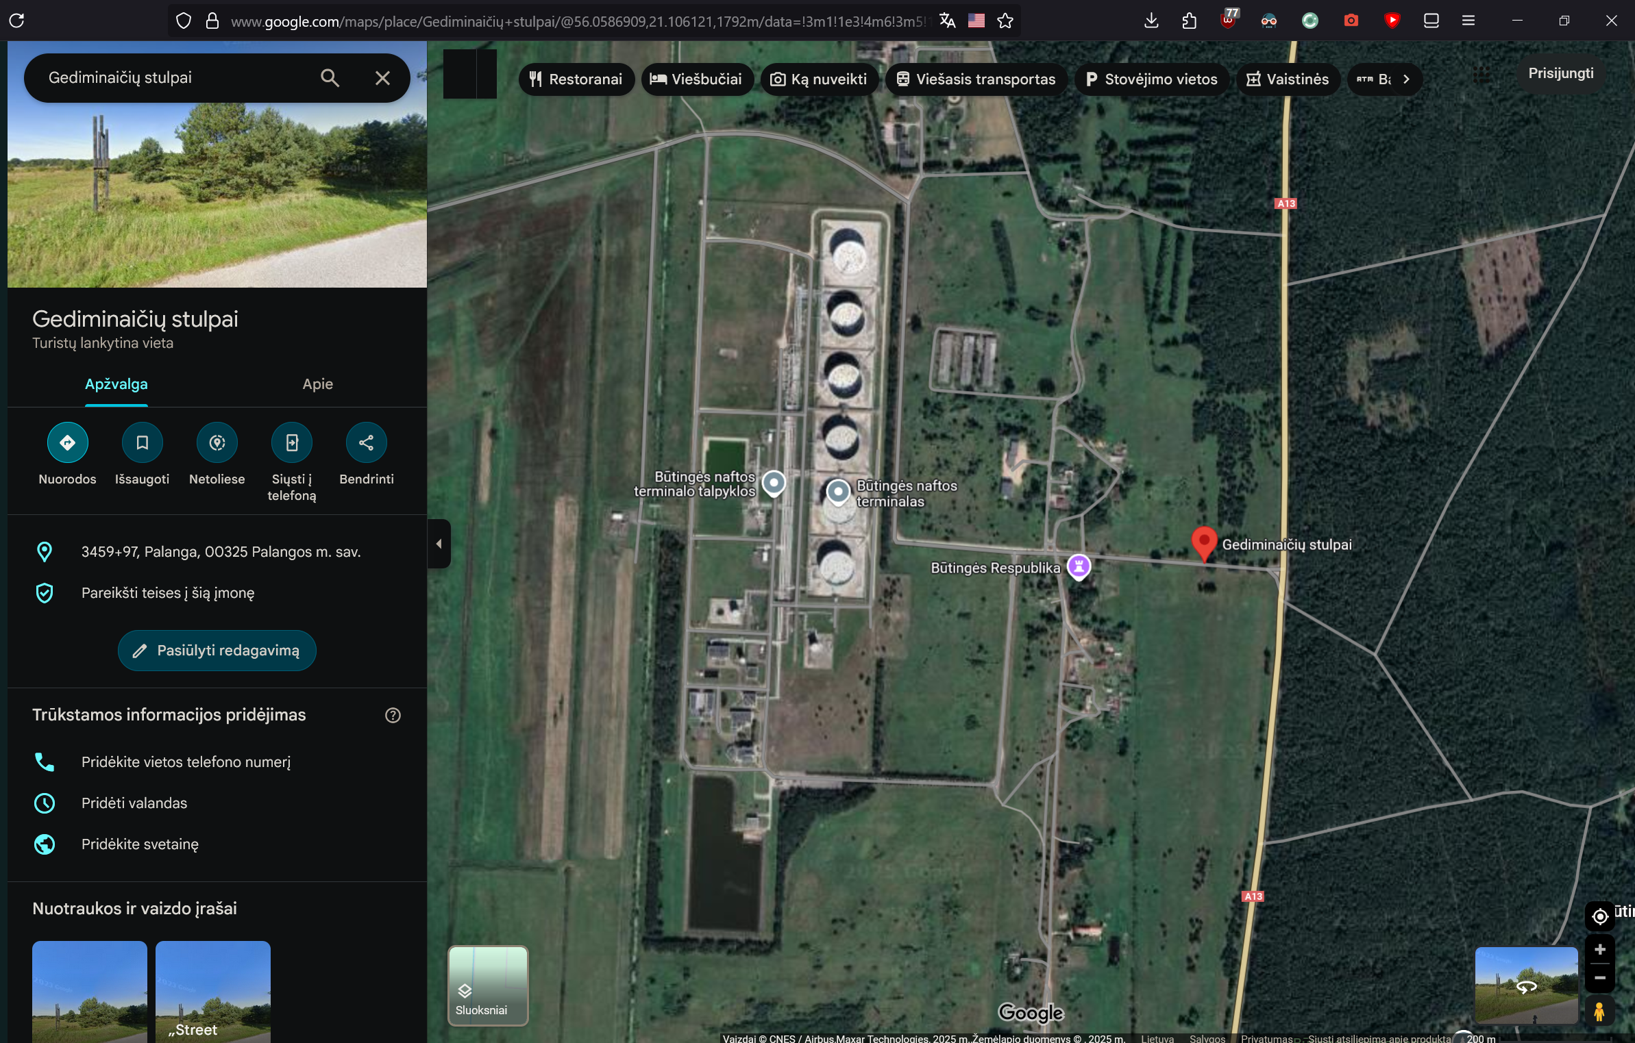
Task: Open the sidebar toggle icon in browser toolbar
Action: coord(1431,21)
